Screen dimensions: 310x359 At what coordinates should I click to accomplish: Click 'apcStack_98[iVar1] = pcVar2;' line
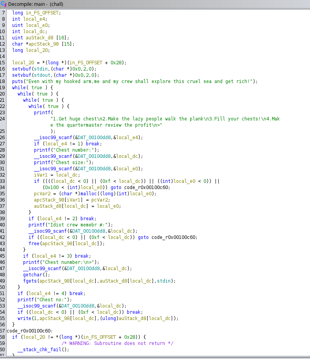click(72, 200)
